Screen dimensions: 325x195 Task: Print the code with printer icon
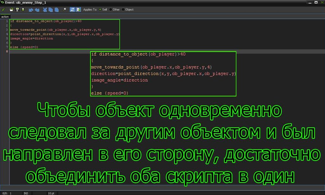pos(23,10)
